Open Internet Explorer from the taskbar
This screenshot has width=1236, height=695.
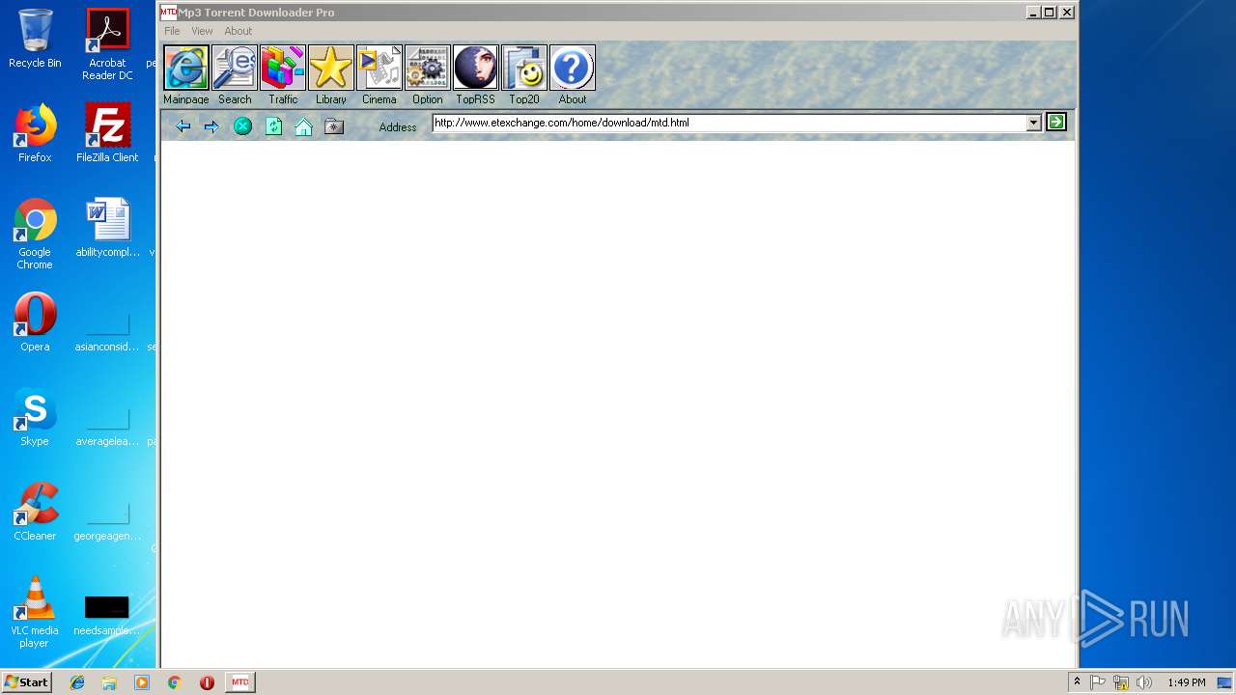click(77, 682)
